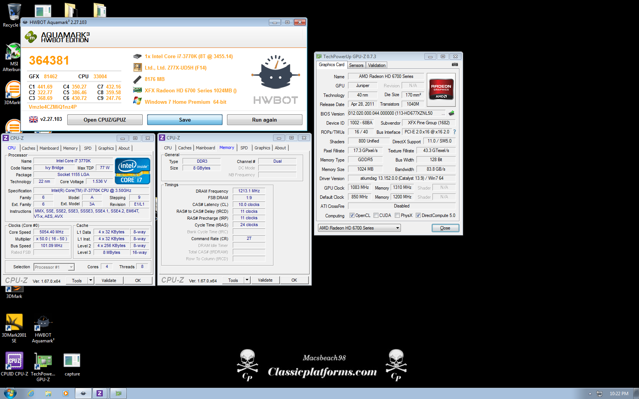Click the processor chip icon in Aquamark
Screen dimensions: 639x399
click(137, 56)
